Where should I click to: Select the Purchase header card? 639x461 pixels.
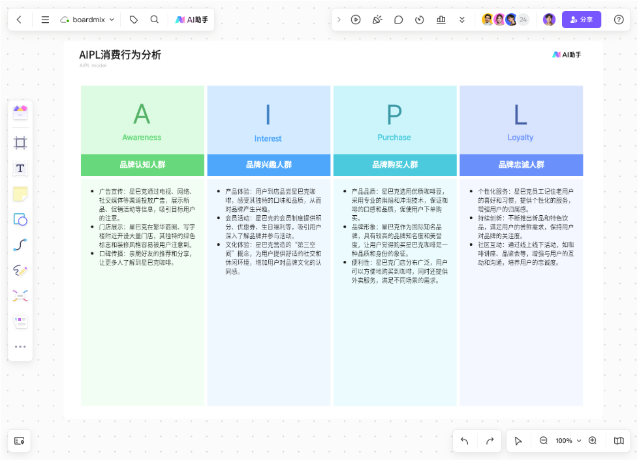tap(395, 120)
